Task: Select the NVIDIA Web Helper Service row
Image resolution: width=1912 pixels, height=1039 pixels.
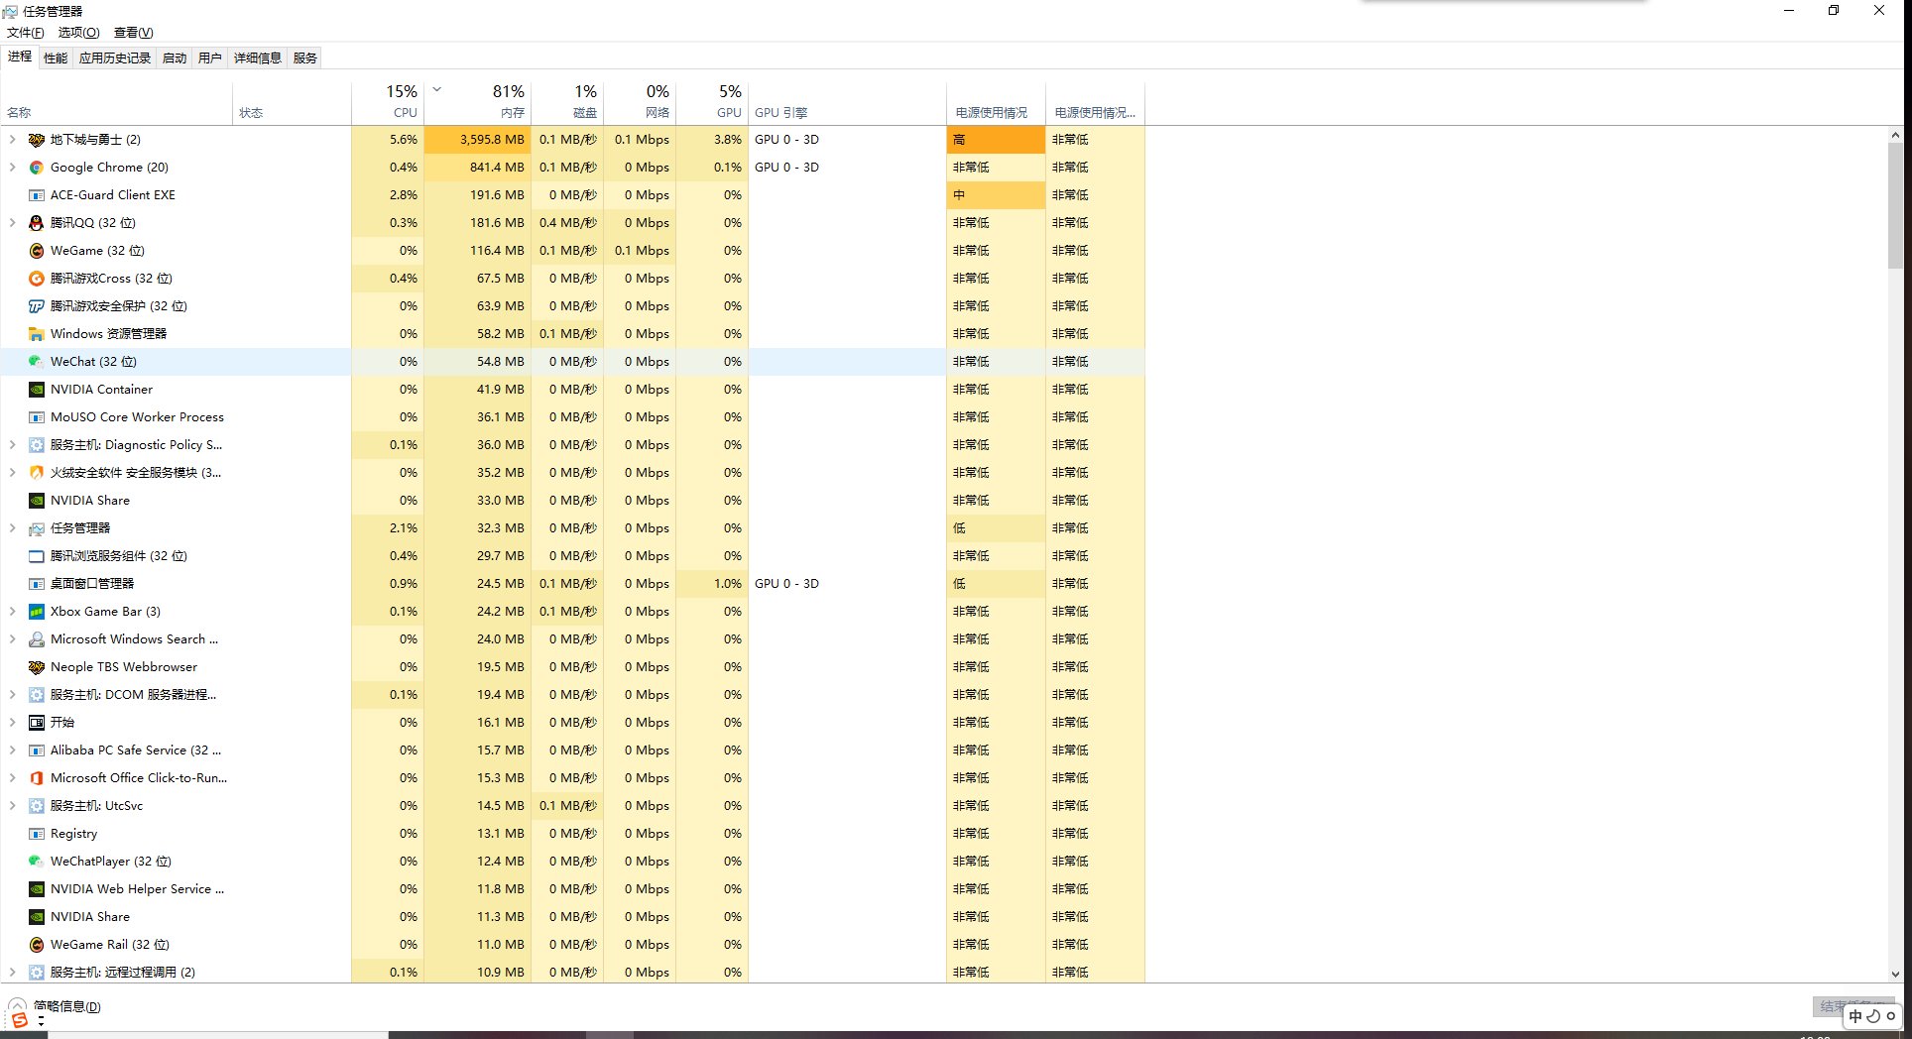Action: coord(573,889)
